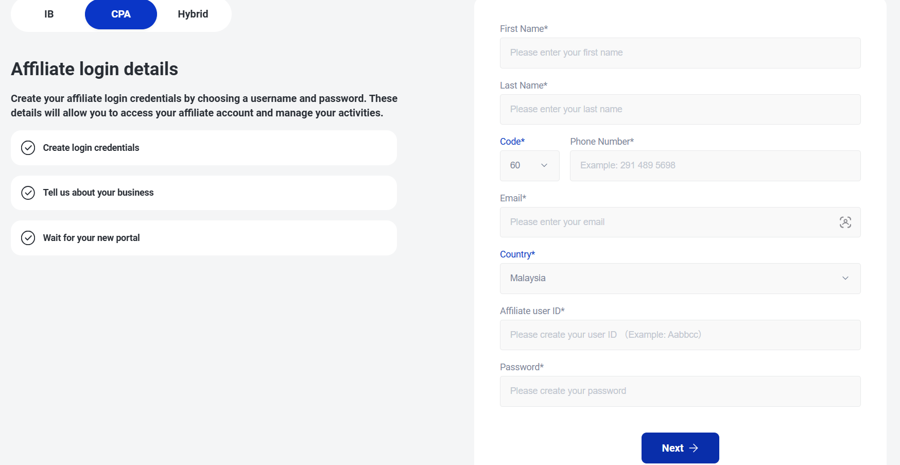Focus the Password input field

(680, 391)
